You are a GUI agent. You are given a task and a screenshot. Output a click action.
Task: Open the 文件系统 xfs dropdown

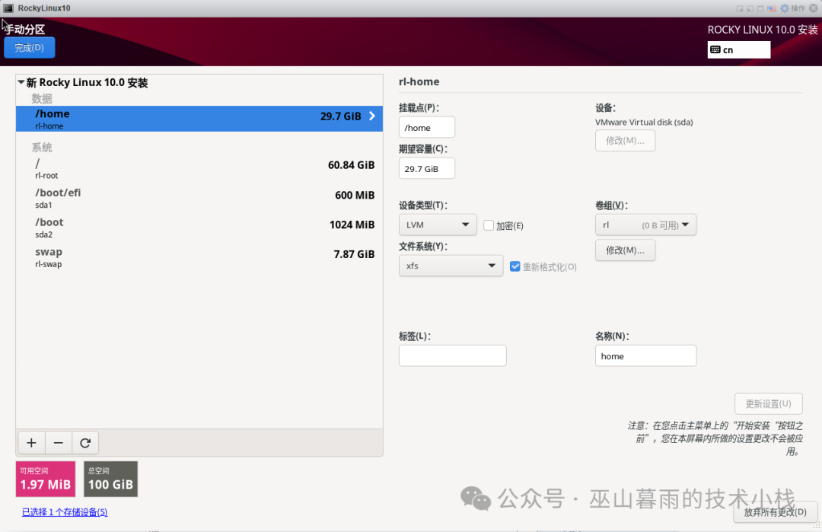(451, 266)
